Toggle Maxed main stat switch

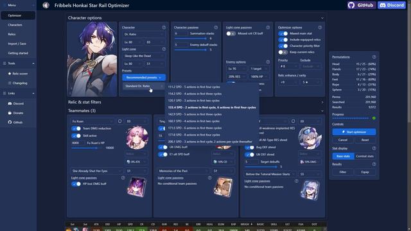tap(283, 33)
